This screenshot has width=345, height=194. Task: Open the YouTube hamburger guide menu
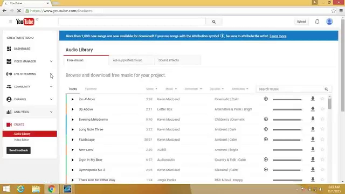pyautogui.click(x=10, y=22)
